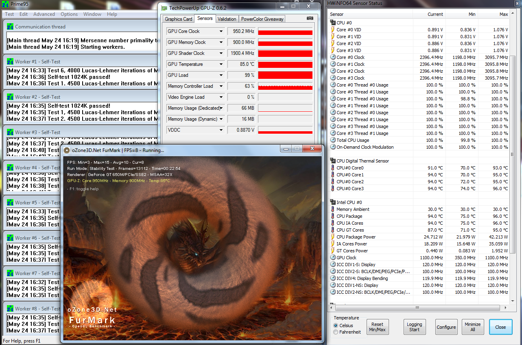Click the Worker #8 Self-Test window icon
The width and height of the screenshot is (522, 345).
tap(11, 308)
